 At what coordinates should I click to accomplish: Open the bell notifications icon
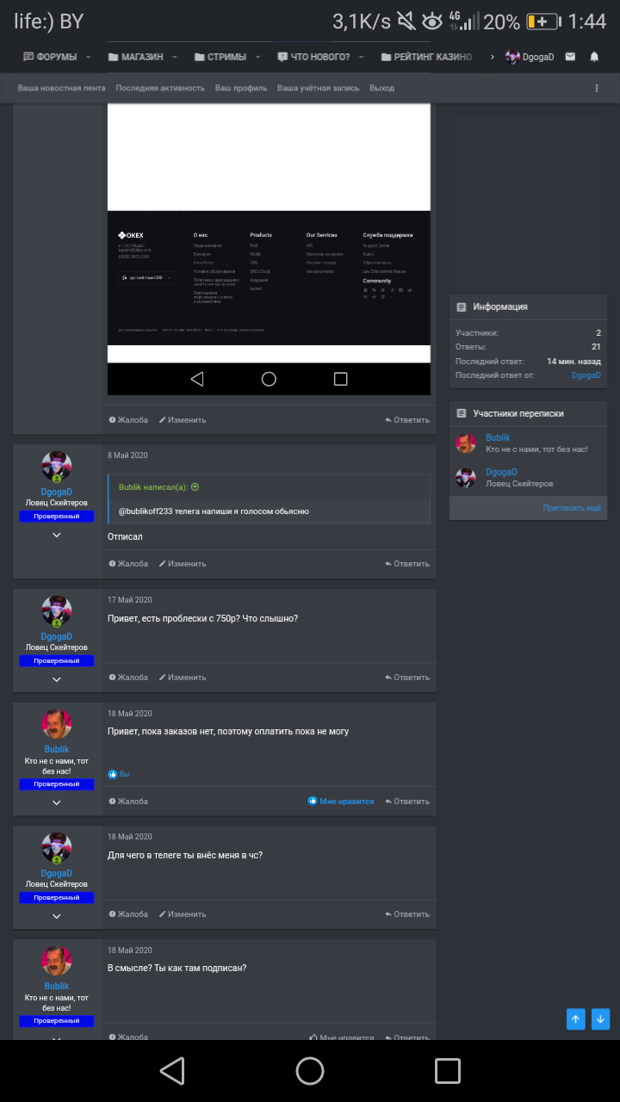click(x=594, y=57)
